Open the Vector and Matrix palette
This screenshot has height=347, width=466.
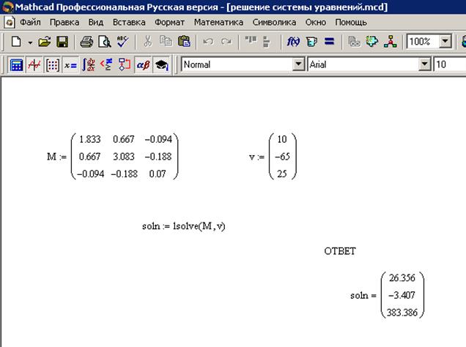(x=52, y=64)
